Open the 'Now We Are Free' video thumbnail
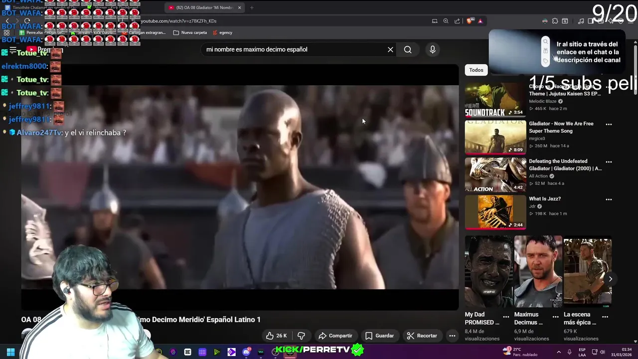The width and height of the screenshot is (638, 359). 495,137
